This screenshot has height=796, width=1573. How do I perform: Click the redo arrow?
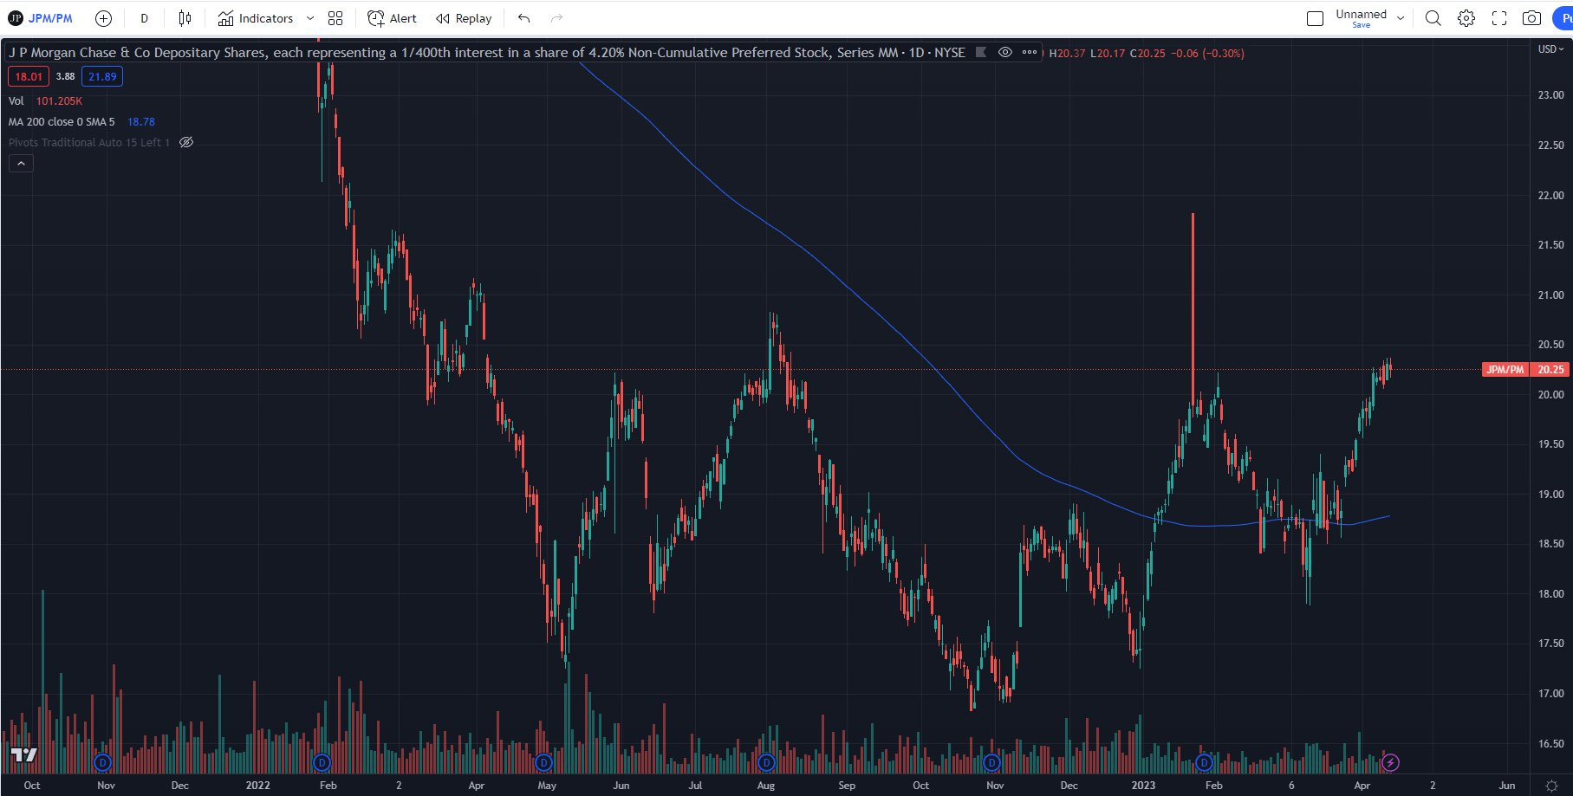tap(556, 18)
